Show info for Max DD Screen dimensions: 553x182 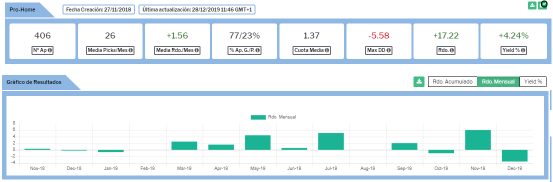coord(388,50)
